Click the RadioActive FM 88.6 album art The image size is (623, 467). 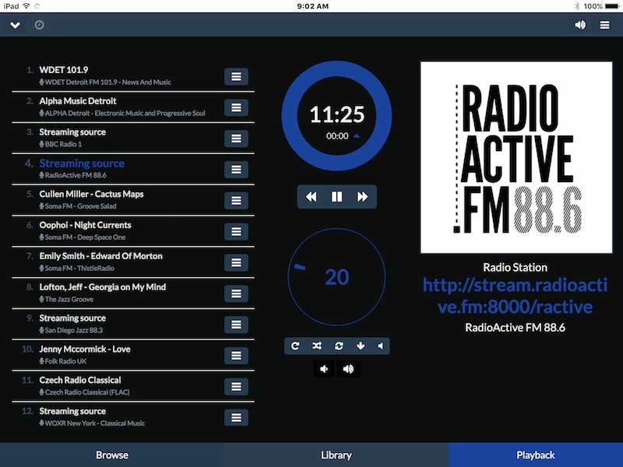(x=516, y=157)
